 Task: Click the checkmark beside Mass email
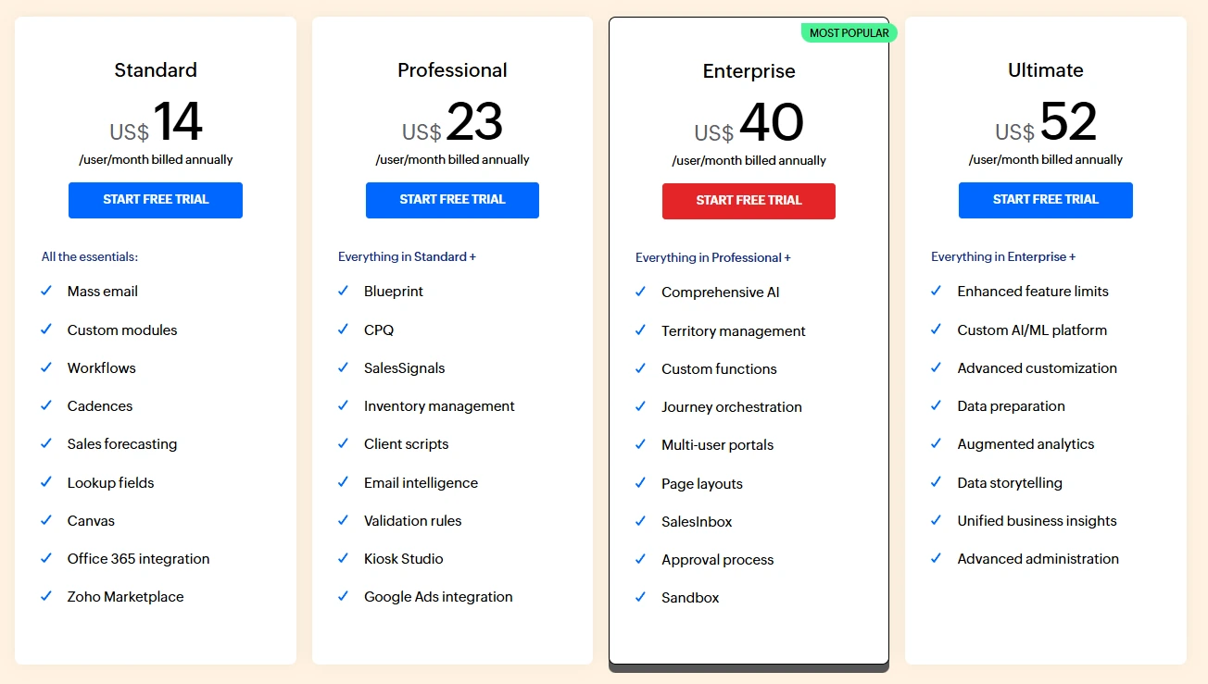coord(46,291)
